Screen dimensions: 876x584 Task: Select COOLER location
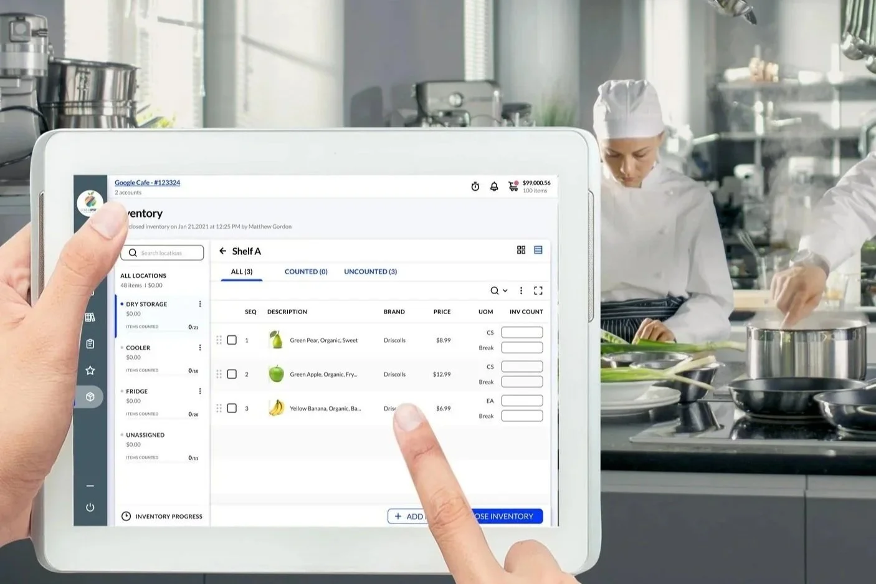point(161,358)
